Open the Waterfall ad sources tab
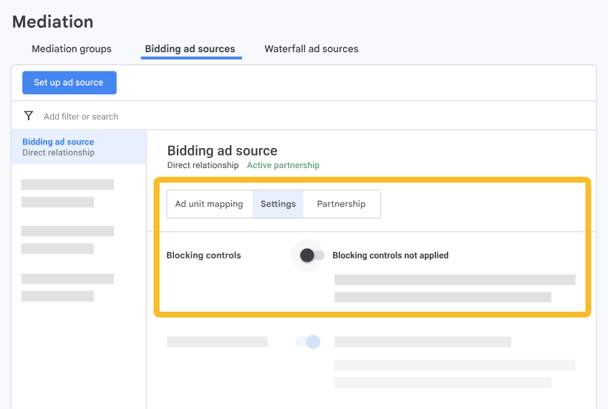The image size is (608, 409). (x=311, y=49)
